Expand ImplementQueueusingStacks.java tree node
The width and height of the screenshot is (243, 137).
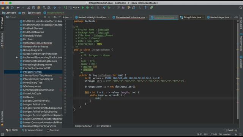tap(17, 57)
